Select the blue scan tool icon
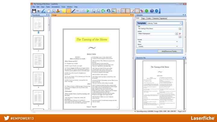 pyautogui.click(x=43, y=11)
